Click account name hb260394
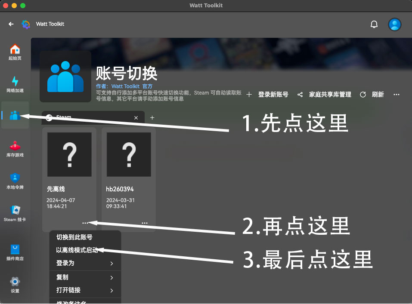The width and height of the screenshot is (412, 304). (120, 189)
